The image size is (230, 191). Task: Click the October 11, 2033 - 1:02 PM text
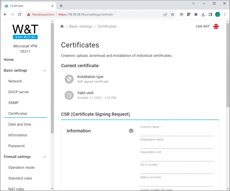point(97,98)
